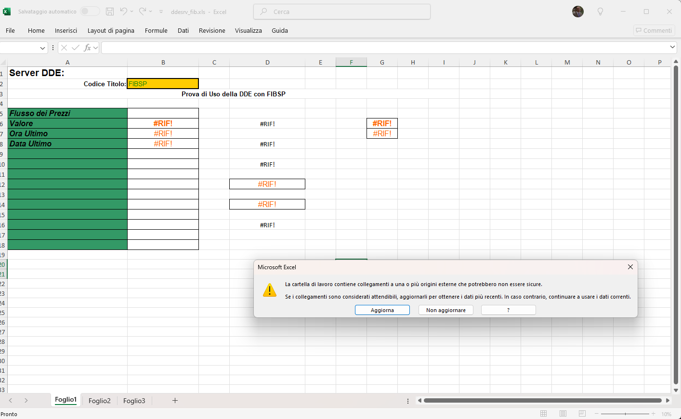Select the 'Server DDE:' cell
The image size is (681, 419).
click(x=67, y=73)
